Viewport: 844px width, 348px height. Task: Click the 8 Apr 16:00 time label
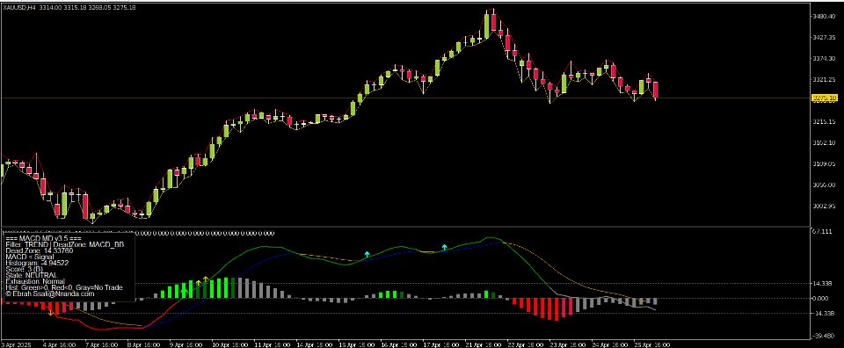pos(143,344)
